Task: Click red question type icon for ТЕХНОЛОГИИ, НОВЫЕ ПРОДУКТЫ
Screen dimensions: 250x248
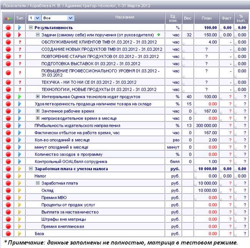Action: tap(20, 90)
